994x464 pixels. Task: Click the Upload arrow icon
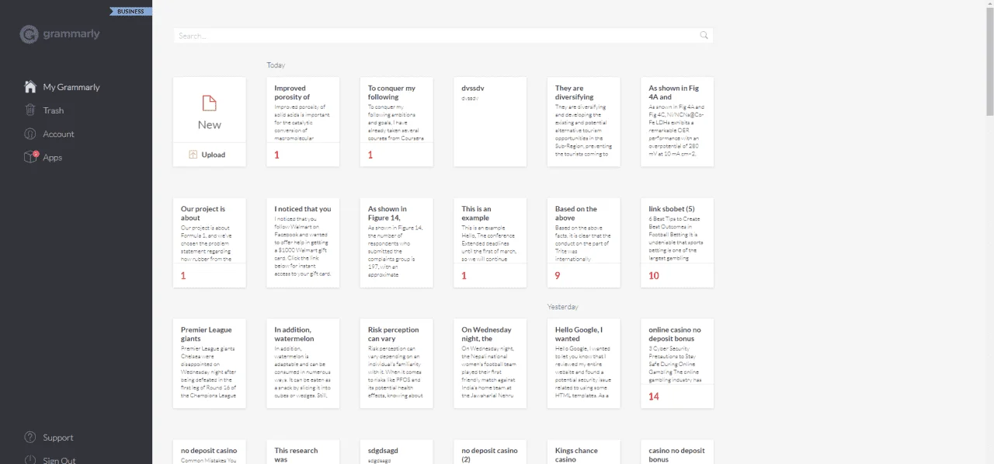pyautogui.click(x=193, y=155)
